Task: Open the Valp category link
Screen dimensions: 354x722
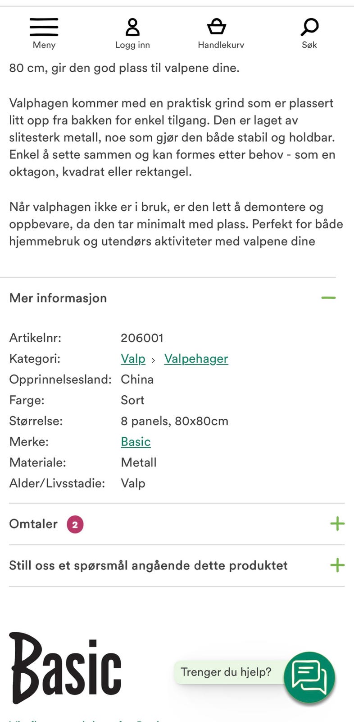Action: pos(132,359)
